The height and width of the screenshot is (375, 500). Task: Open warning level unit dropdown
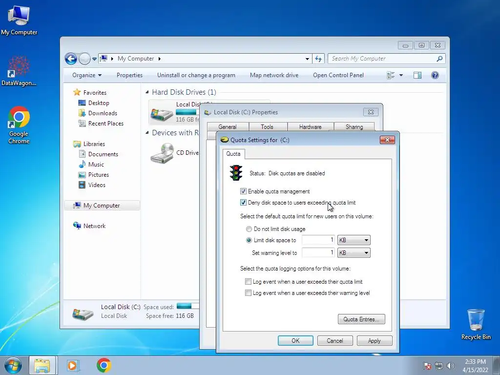[354, 253]
